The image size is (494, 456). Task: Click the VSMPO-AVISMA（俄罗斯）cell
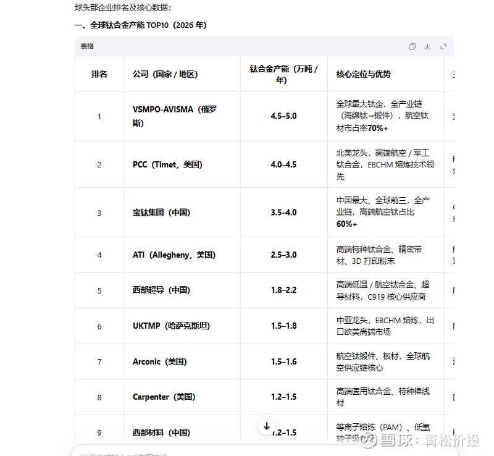pyautogui.click(x=182, y=116)
